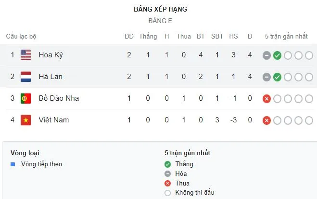Viewport: 317px width, 199px height.
Task: Click the BẢNG XẾP HẠNG title
Action: (x=161, y=9)
